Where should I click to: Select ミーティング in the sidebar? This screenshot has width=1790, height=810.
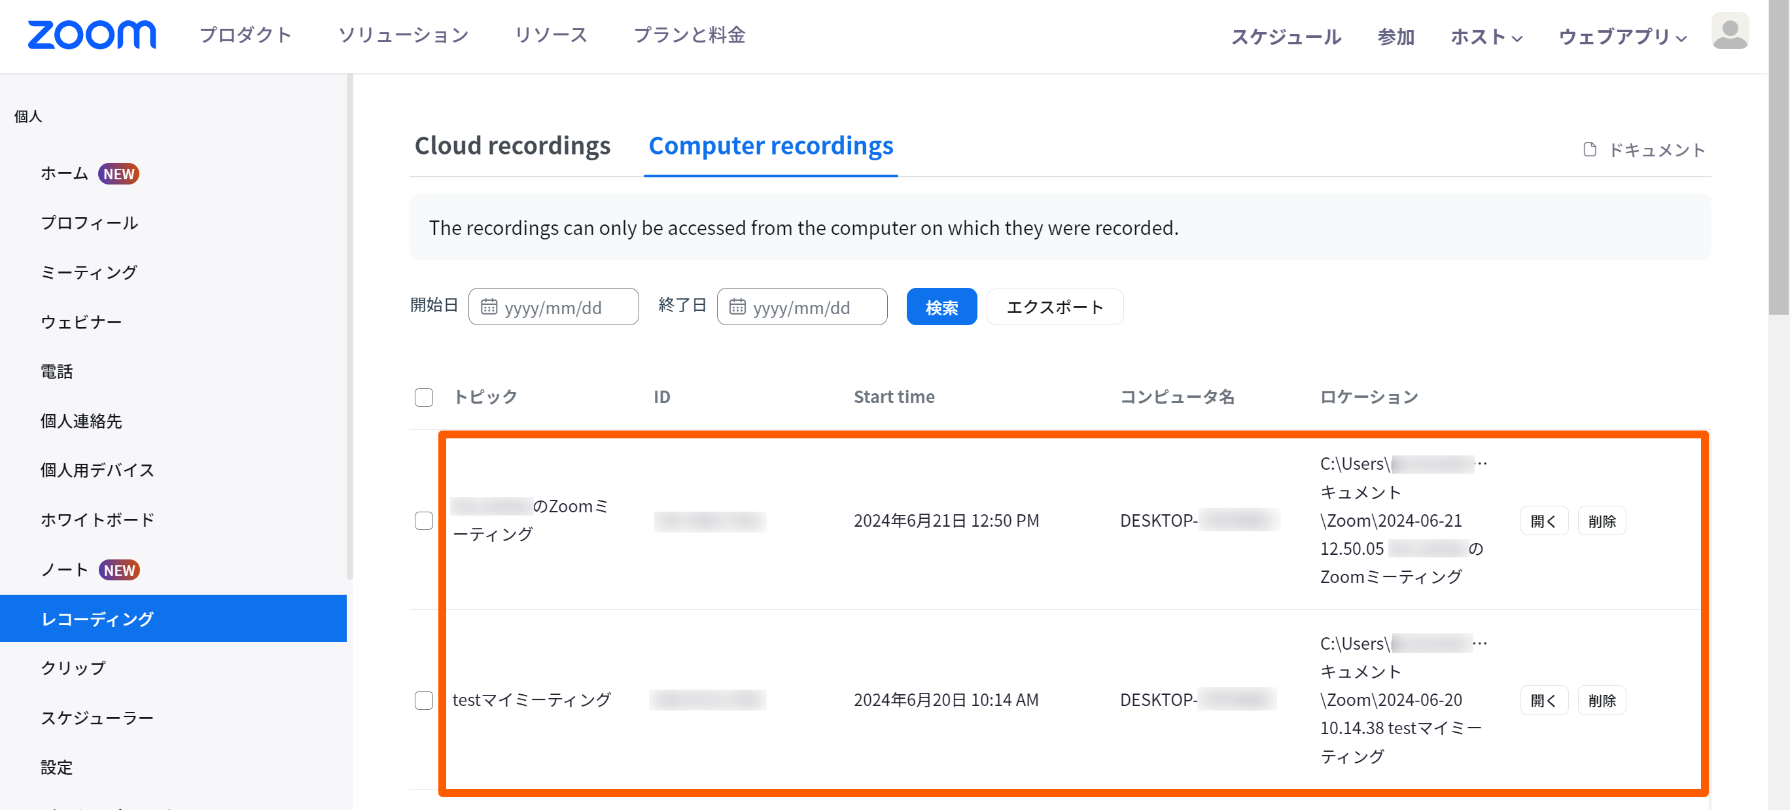89,272
